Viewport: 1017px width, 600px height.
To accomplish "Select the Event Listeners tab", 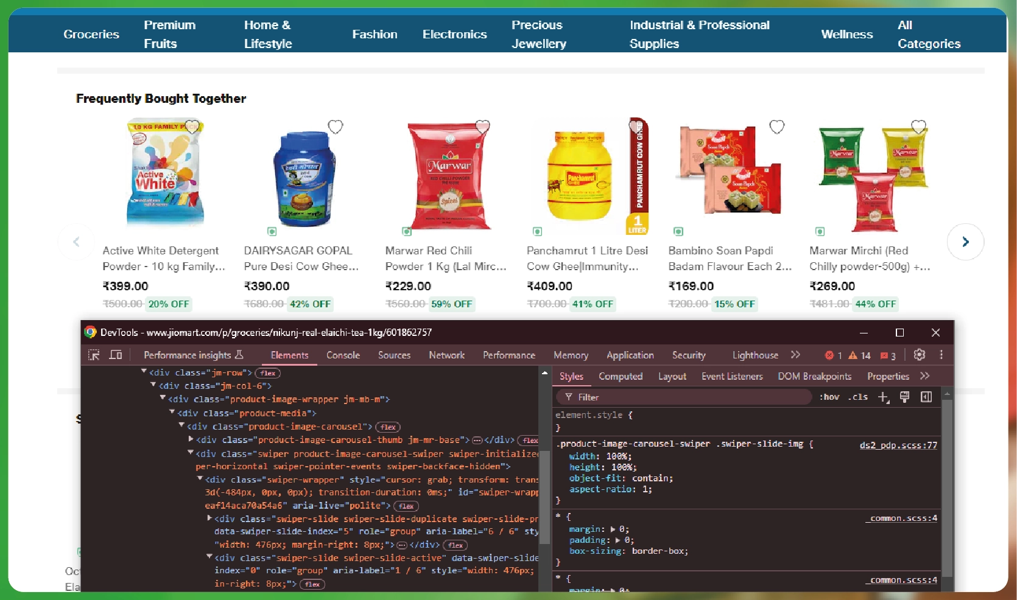I will click(x=732, y=377).
